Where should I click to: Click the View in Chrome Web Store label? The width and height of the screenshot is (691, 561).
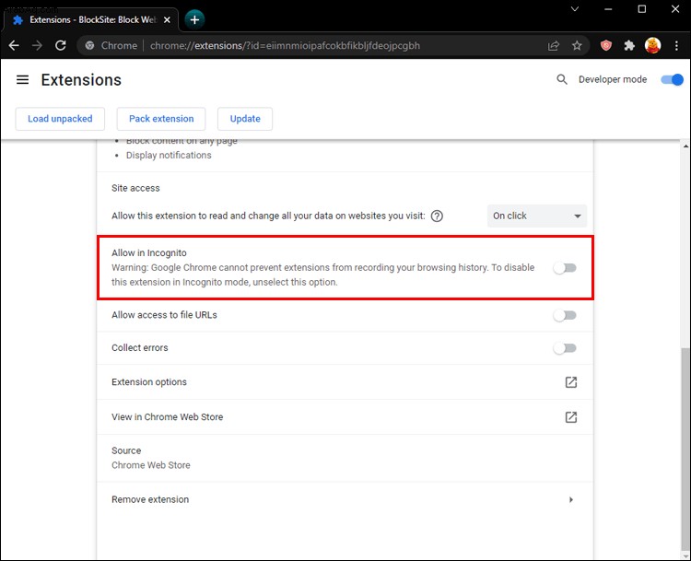[x=167, y=417]
